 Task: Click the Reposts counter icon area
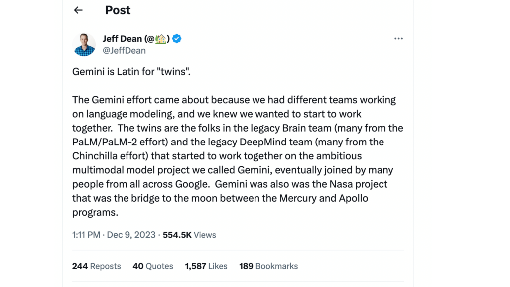(x=96, y=266)
